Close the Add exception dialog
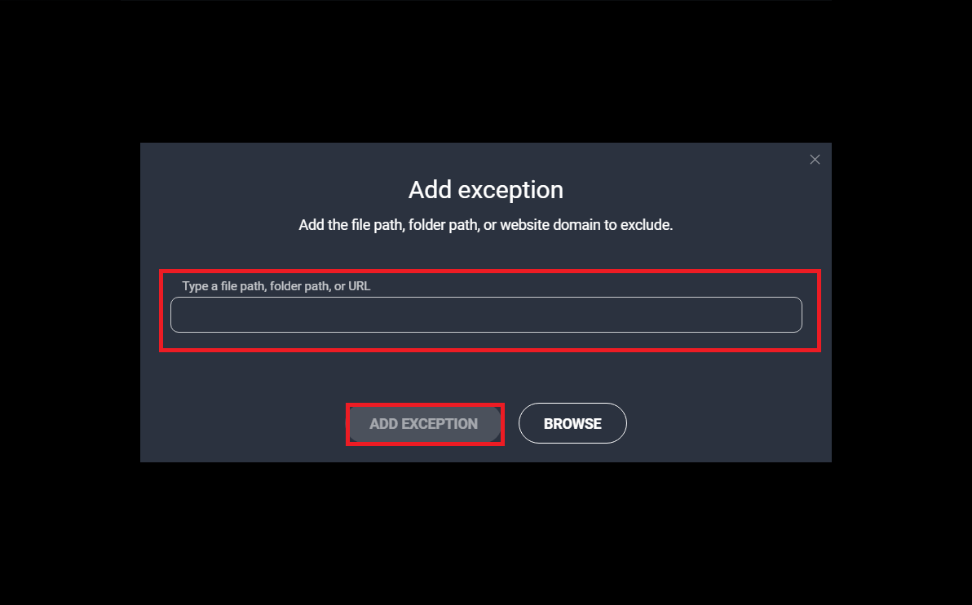This screenshot has width=972, height=605. pos(815,160)
